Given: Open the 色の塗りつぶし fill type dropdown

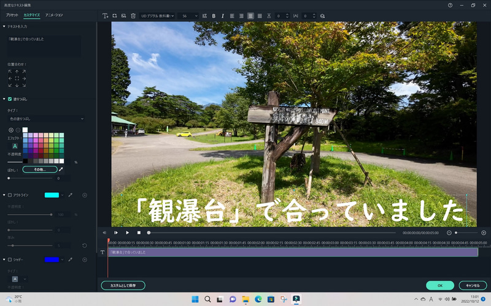Looking at the screenshot, I should 45,119.
